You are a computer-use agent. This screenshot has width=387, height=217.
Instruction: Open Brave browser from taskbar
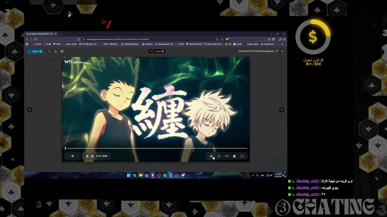(x=153, y=175)
